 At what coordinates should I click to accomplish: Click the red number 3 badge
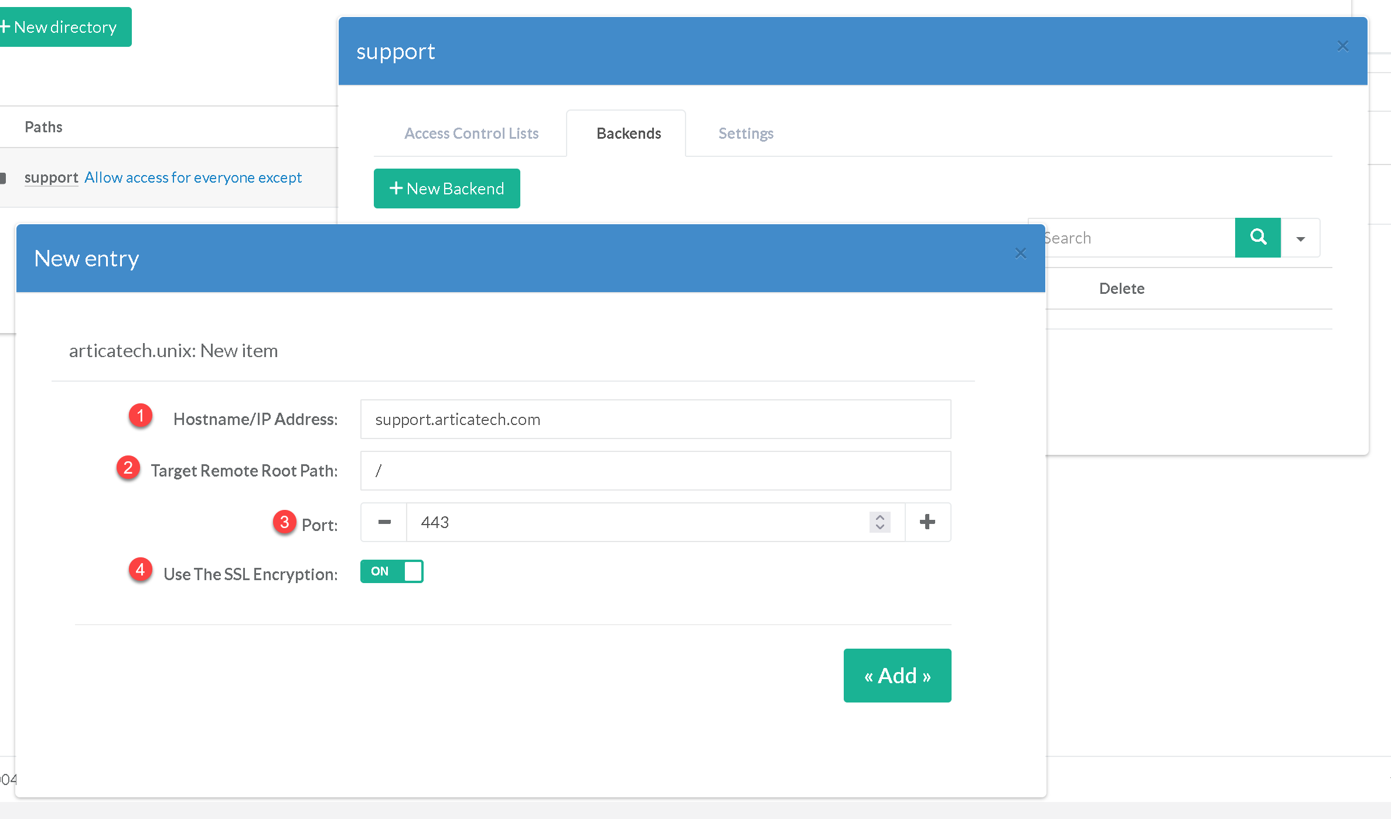pos(285,522)
